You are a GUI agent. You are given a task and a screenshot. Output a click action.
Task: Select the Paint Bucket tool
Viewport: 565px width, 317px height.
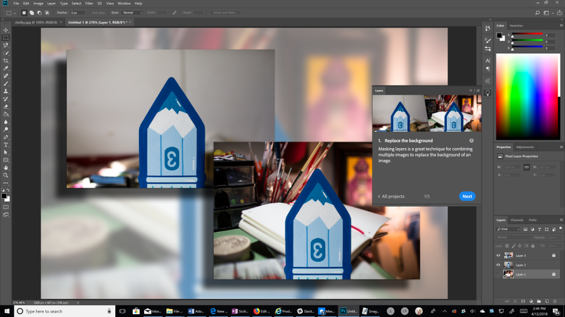(x=6, y=114)
